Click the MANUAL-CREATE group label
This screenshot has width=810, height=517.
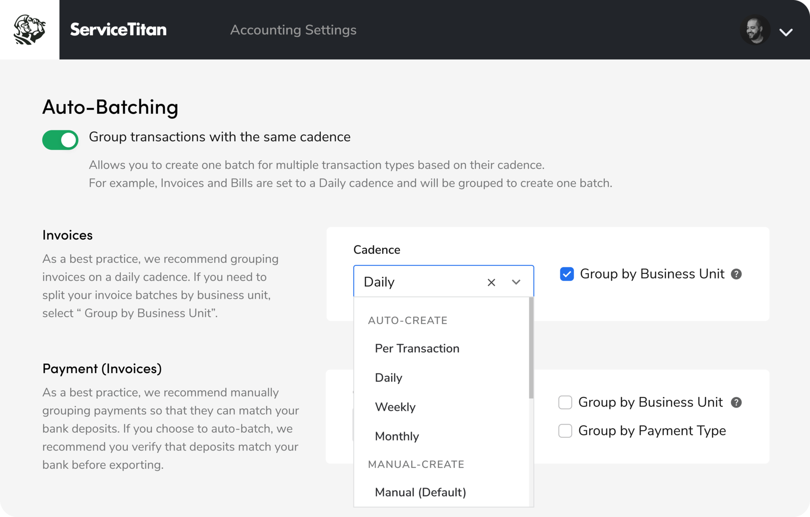point(416,464)
